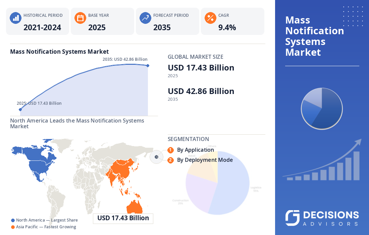The width and height of the screenshot is (369, 235).
Task: Click the 'BASE YEAR' label
Action: click(99, 15)
